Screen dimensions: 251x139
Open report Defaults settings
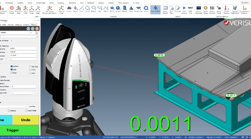click(x=178, y=9)
